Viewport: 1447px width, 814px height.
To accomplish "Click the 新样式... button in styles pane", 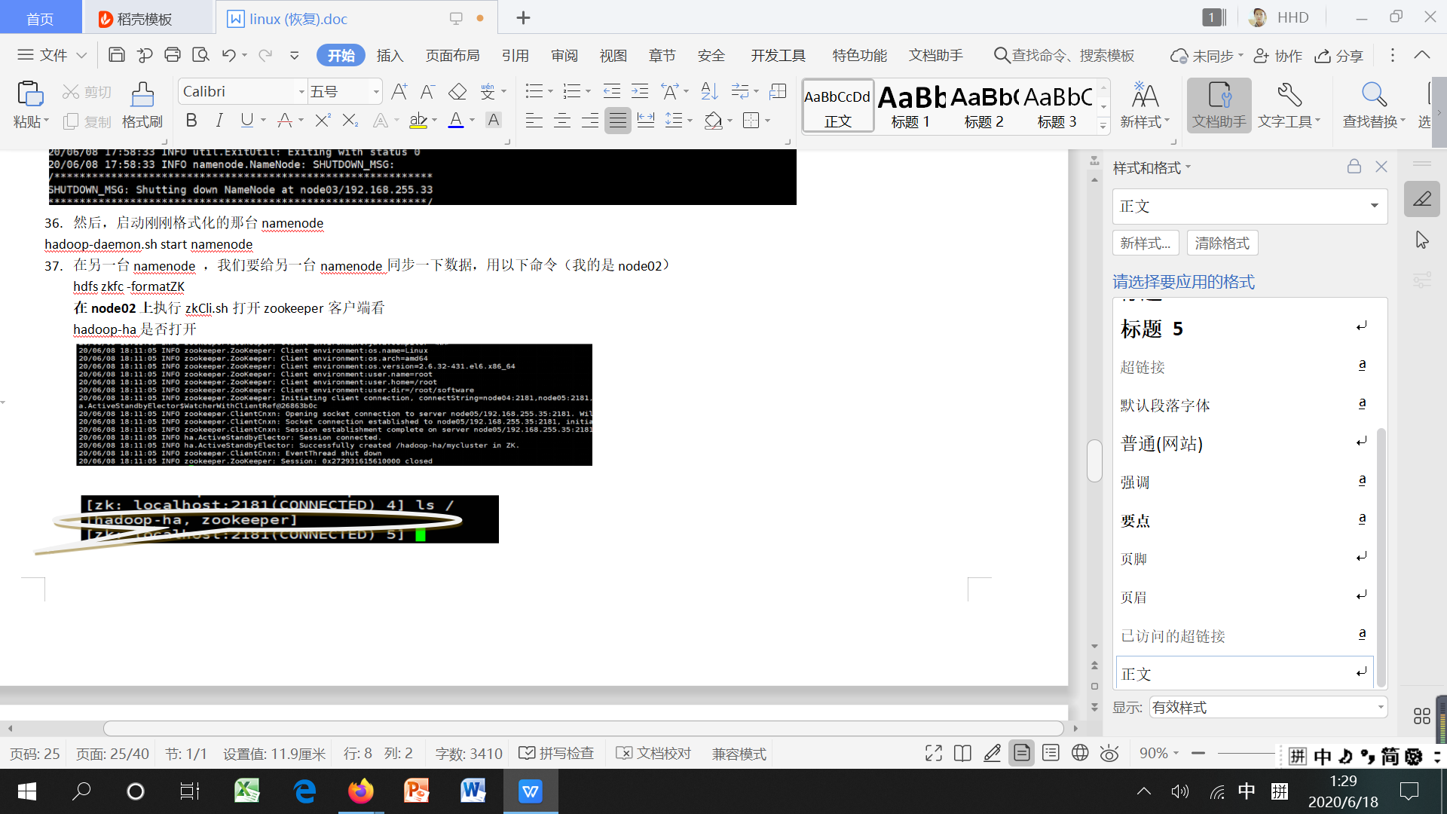I will (1145, 243).
